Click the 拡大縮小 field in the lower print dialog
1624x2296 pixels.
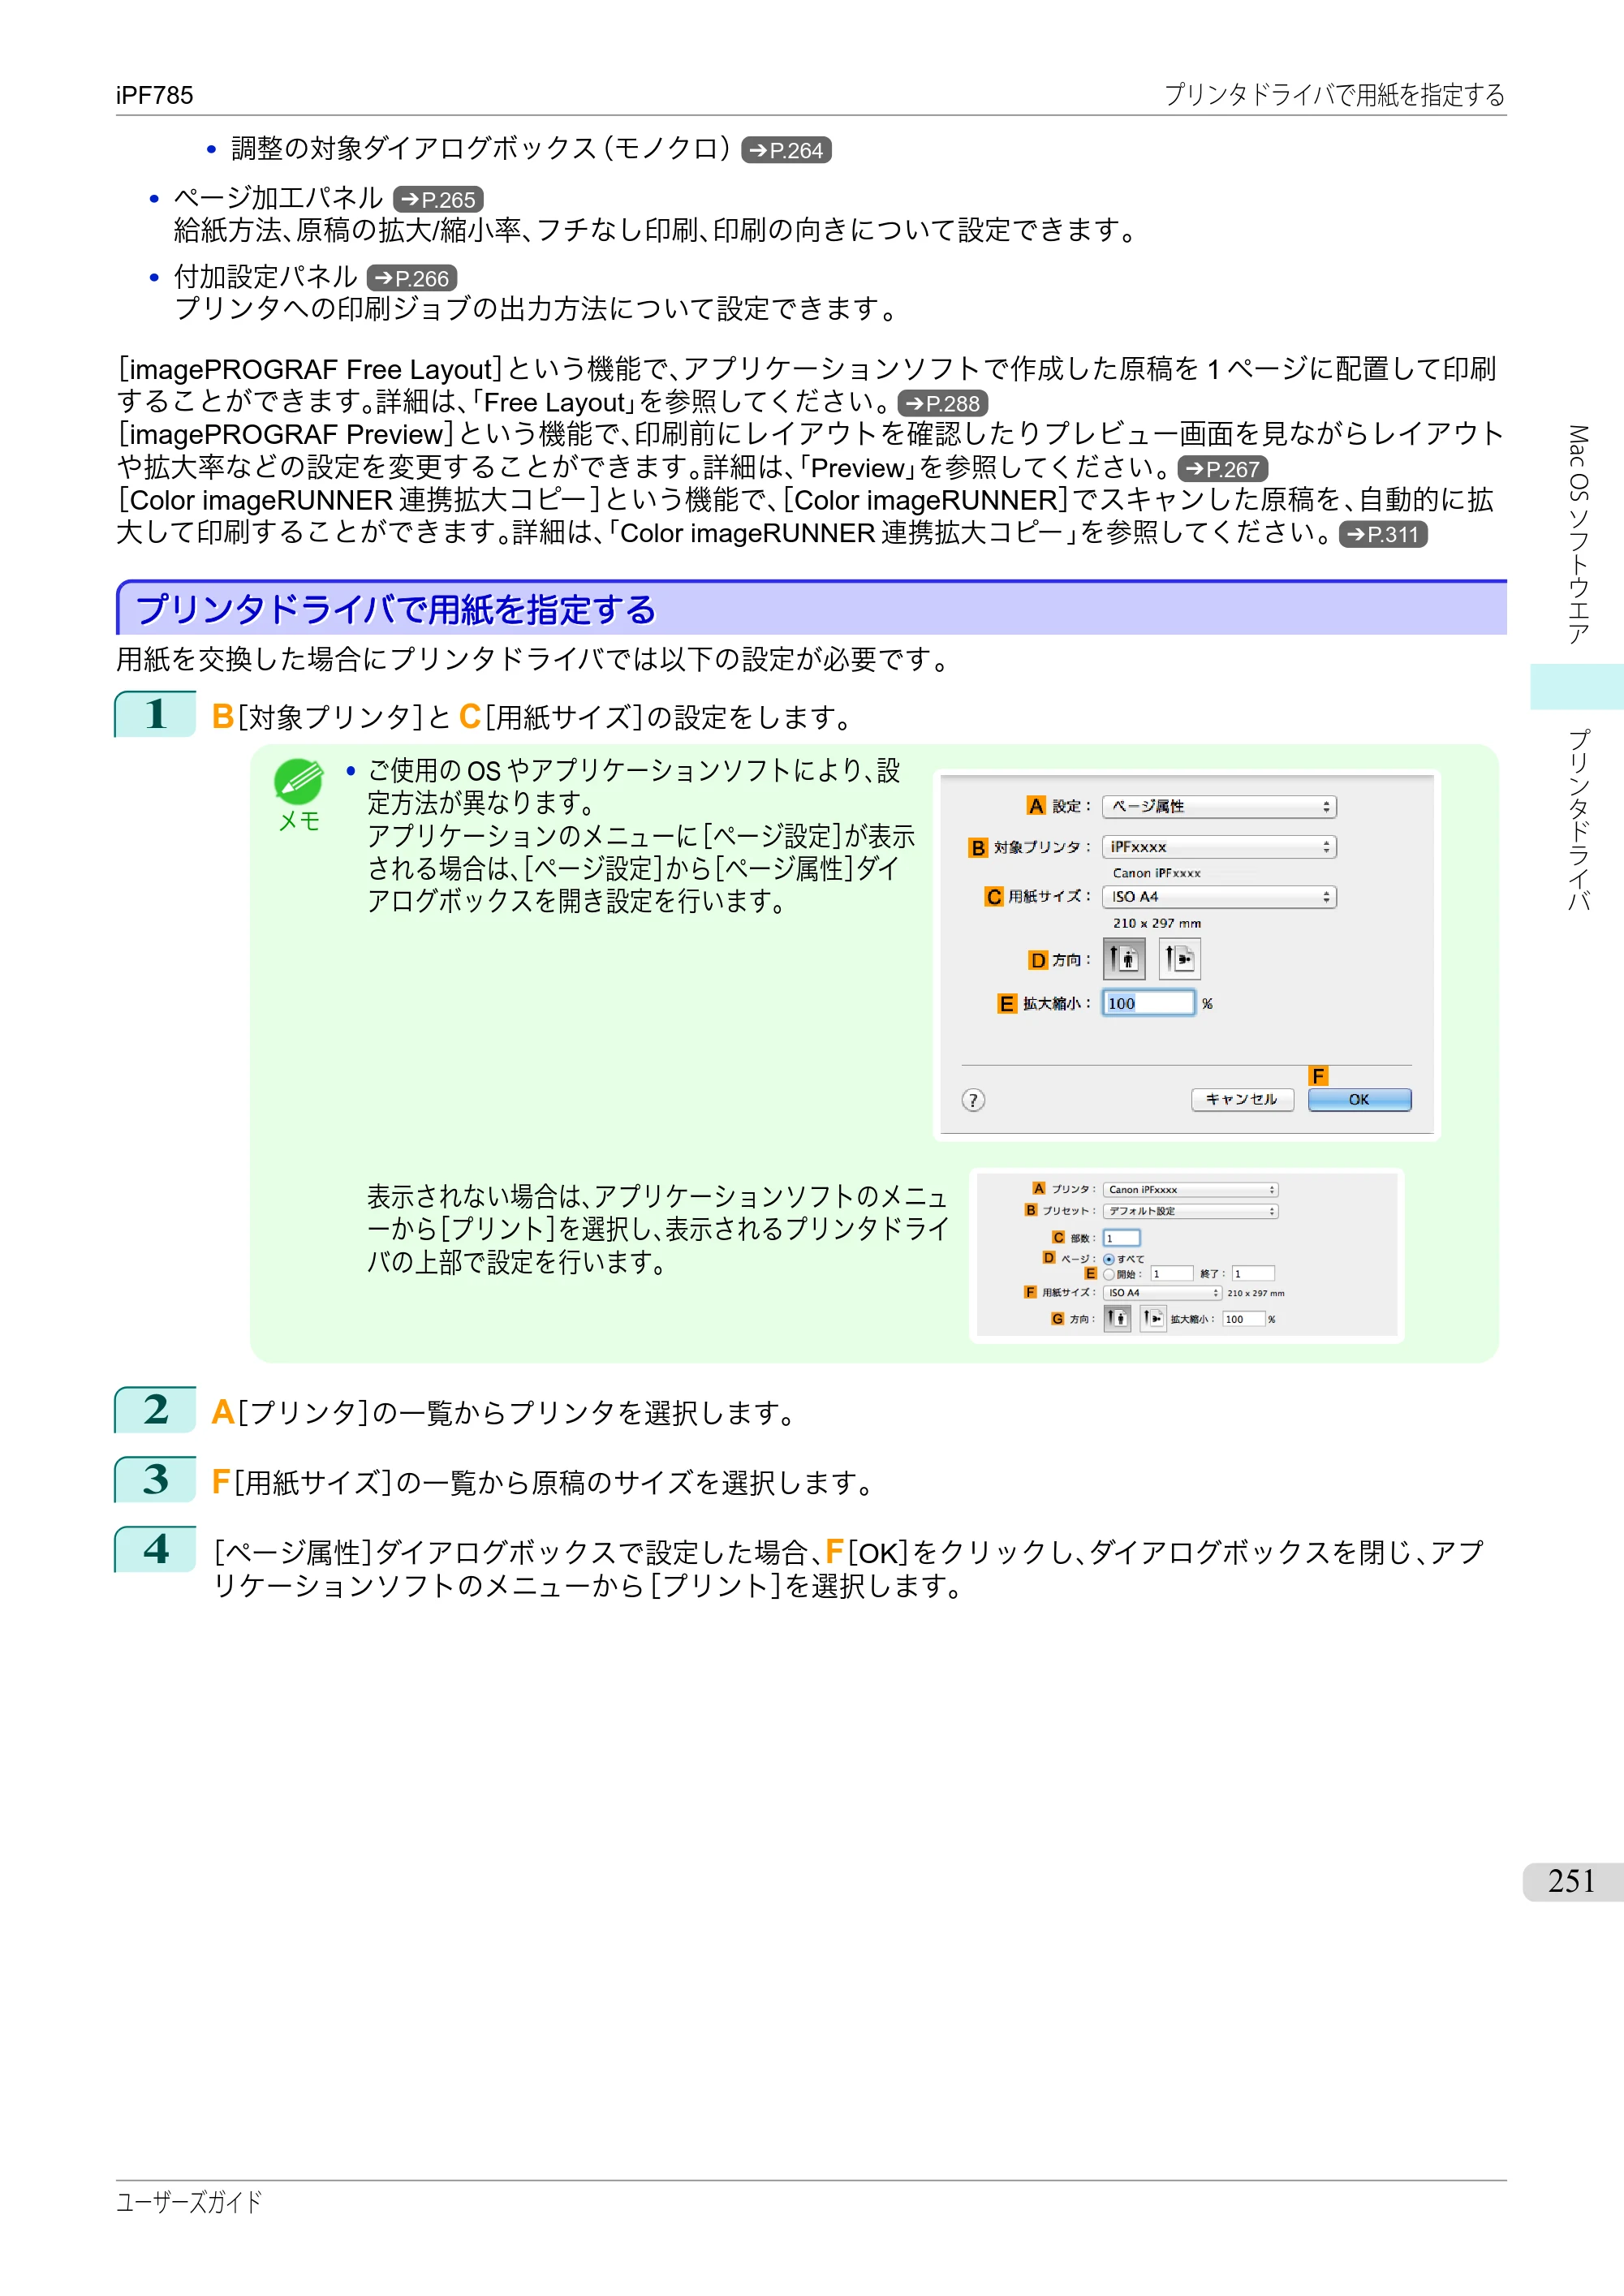[x=1244, y=1319]
